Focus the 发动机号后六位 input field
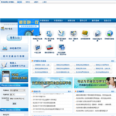 [17, 99]
